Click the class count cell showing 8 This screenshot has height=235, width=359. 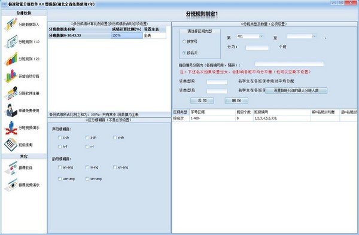(244, 118)
